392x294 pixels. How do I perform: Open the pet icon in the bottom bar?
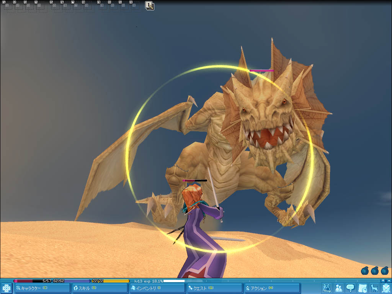pos(374,288)
